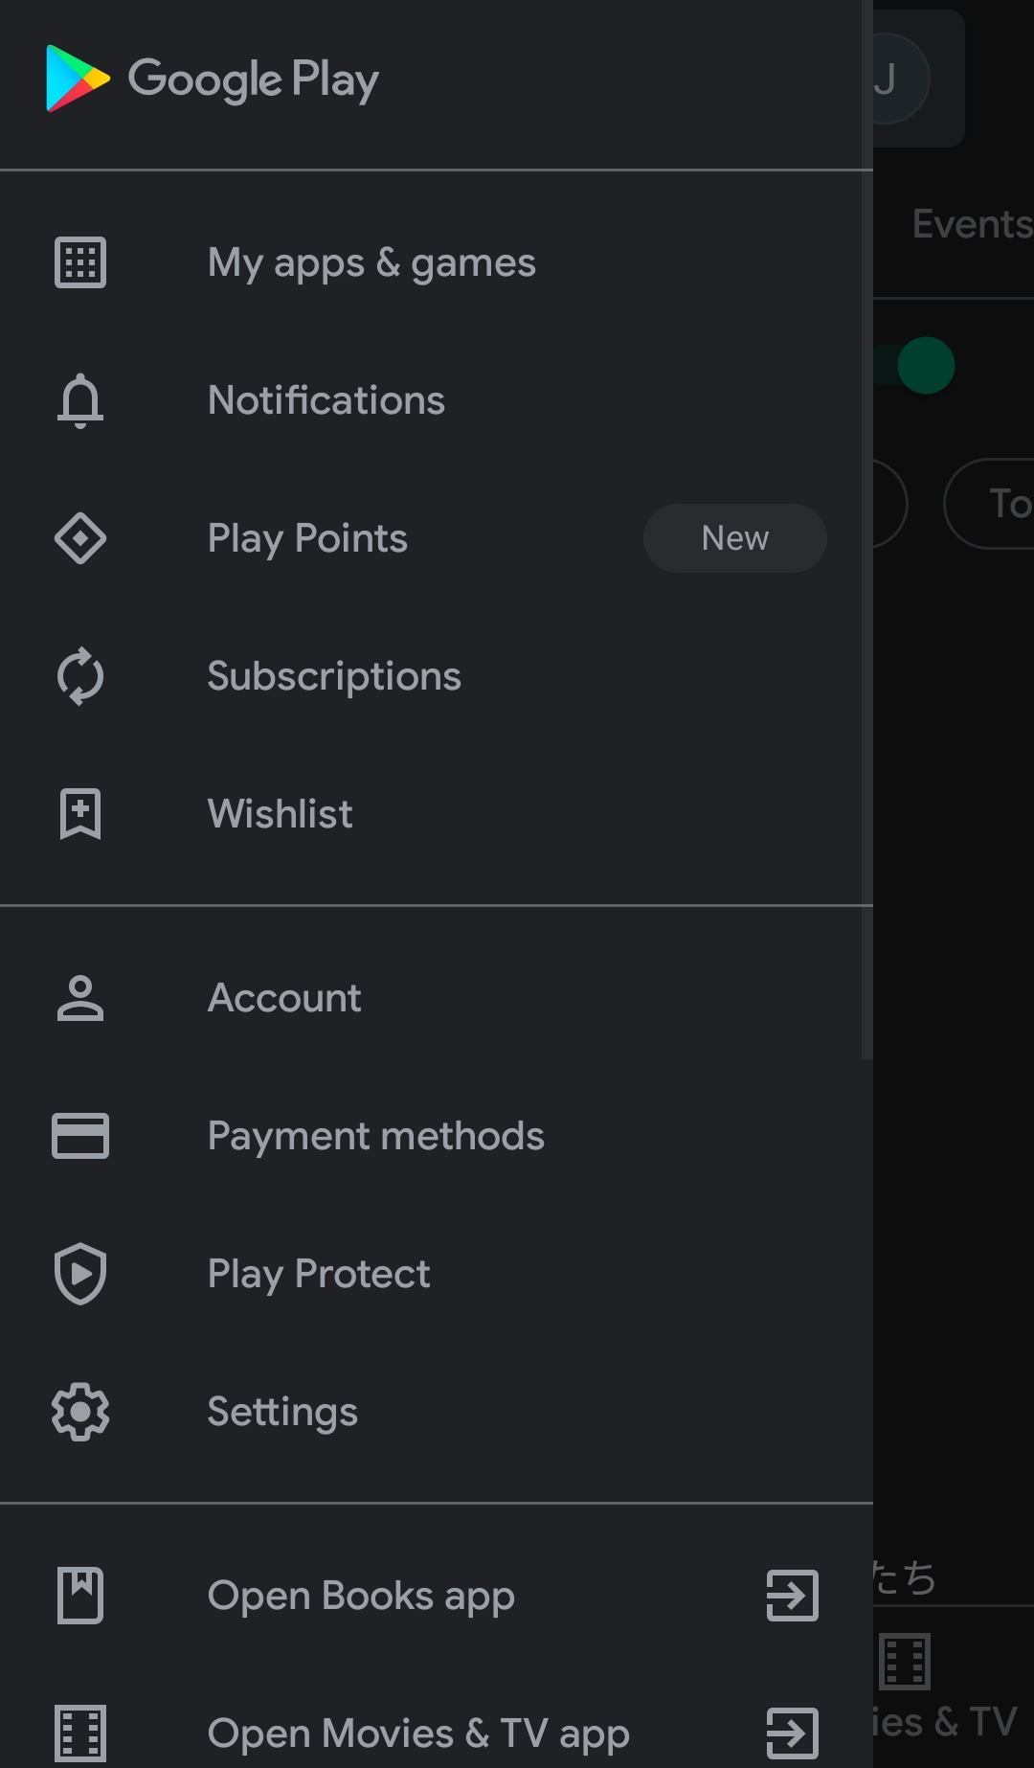Toggle the green switch behind the drawer
Screen dimensions: 1034x1768
[x=921, y=366]
